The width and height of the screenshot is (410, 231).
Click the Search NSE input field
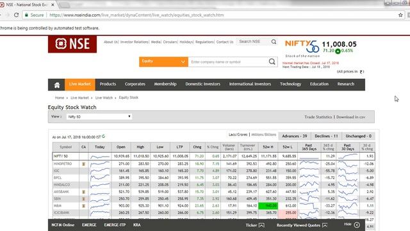coord(254,42)
